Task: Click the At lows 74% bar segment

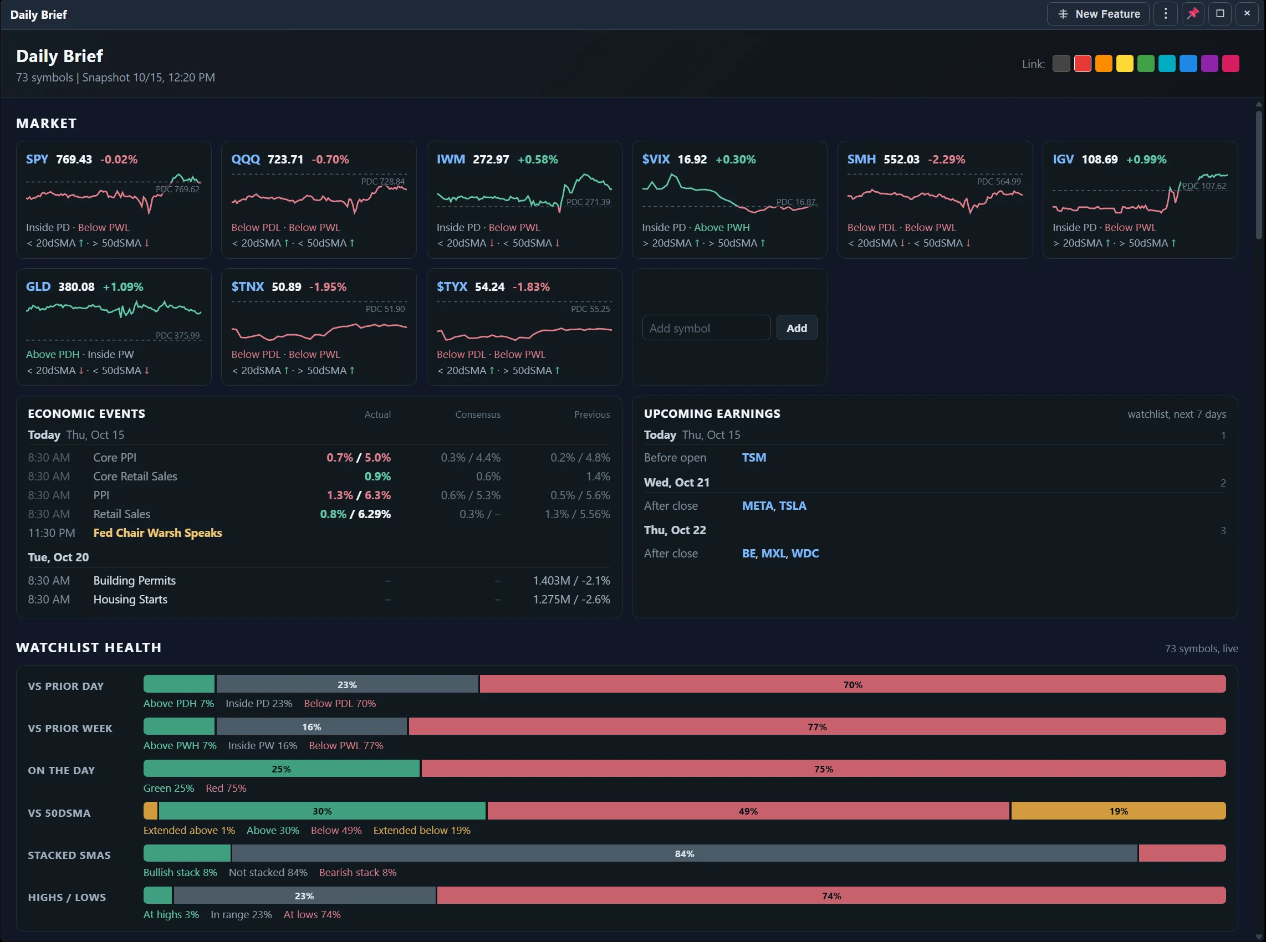Action: pos(831,895)
